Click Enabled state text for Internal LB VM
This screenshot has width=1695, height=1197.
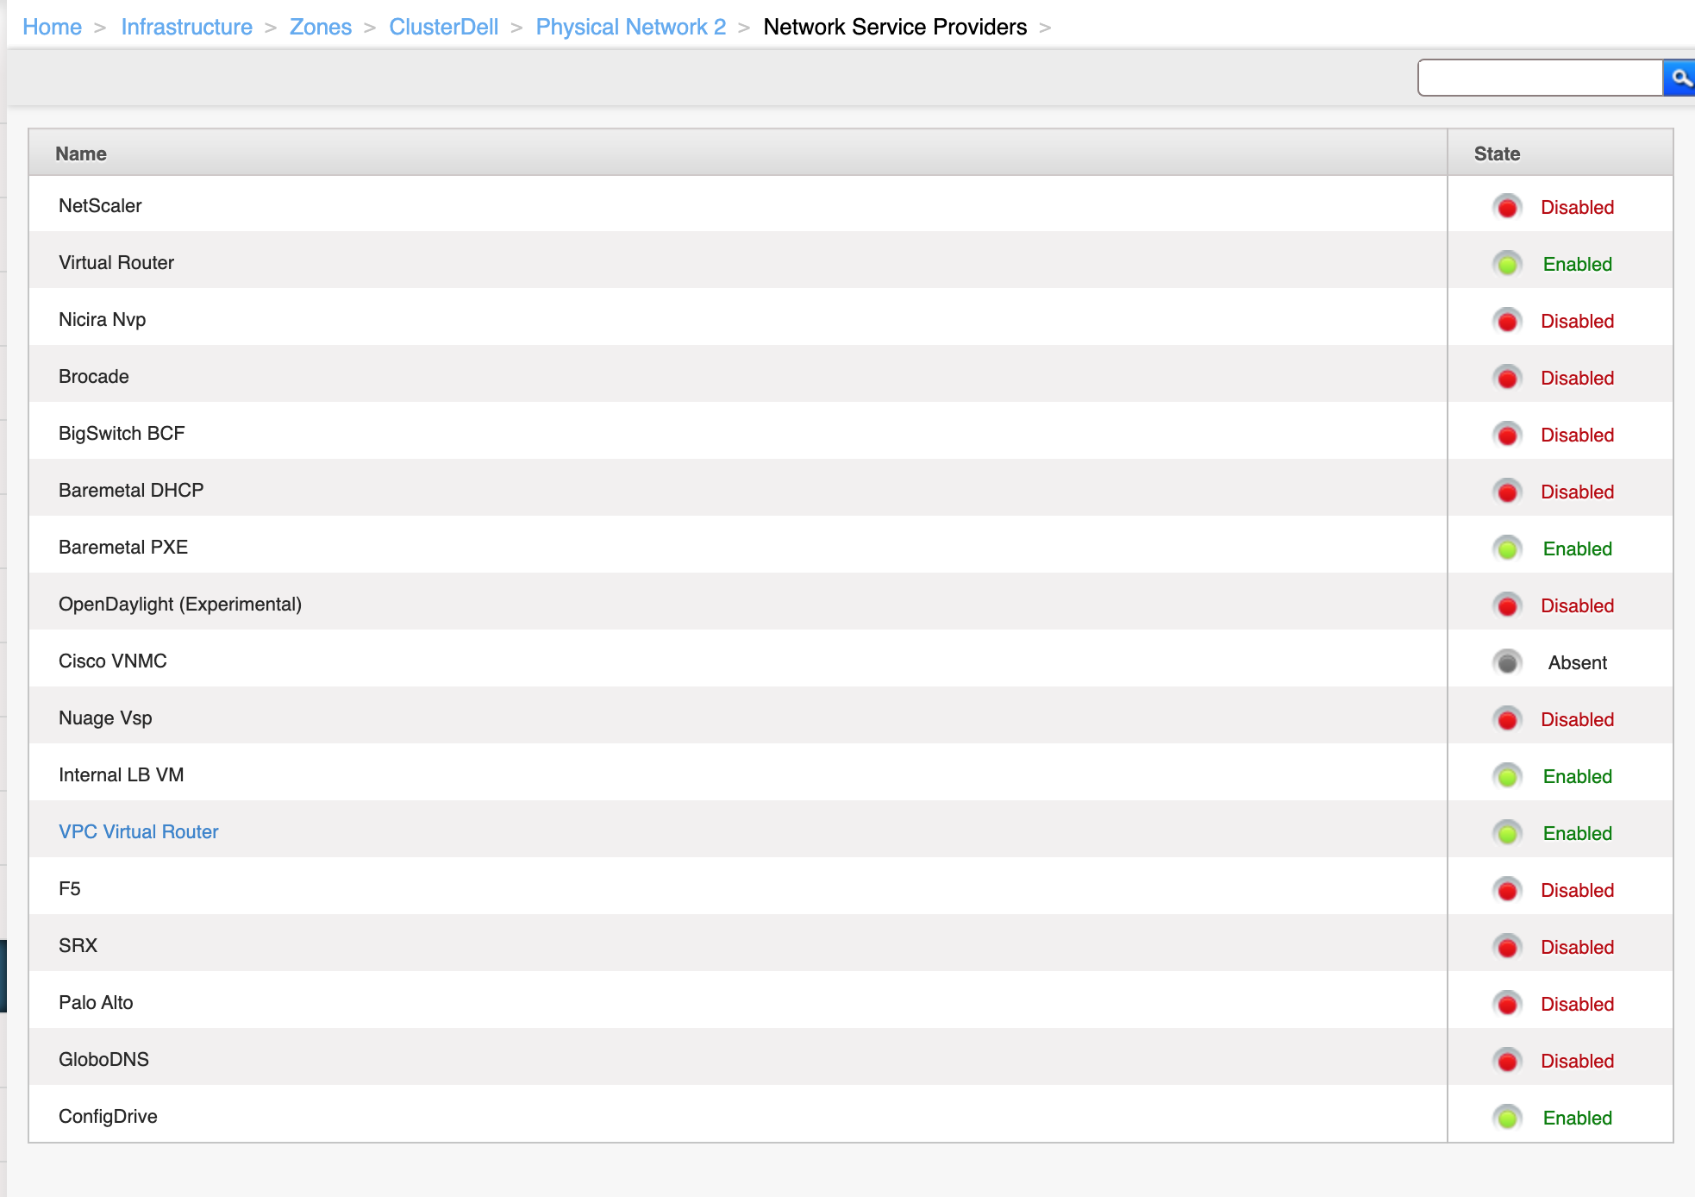point(1577,776)
